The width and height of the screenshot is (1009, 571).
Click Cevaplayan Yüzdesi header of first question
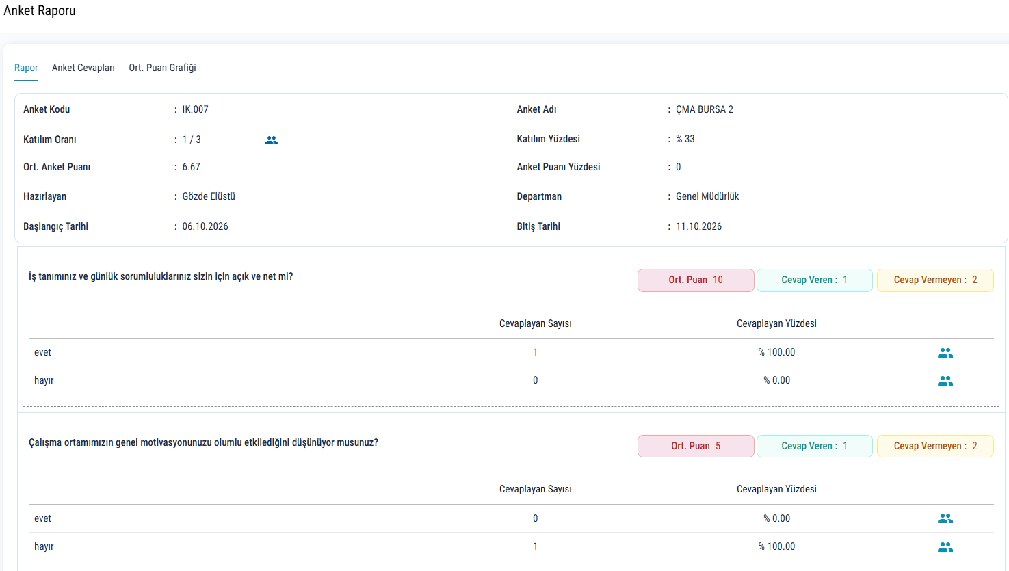(x=776, y=323)
